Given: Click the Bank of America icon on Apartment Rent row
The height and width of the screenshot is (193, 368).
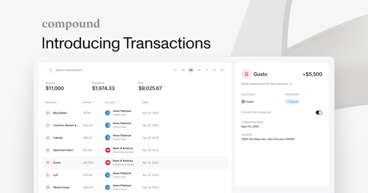Looking at the screenshot, I should click(x=108, y=150).
